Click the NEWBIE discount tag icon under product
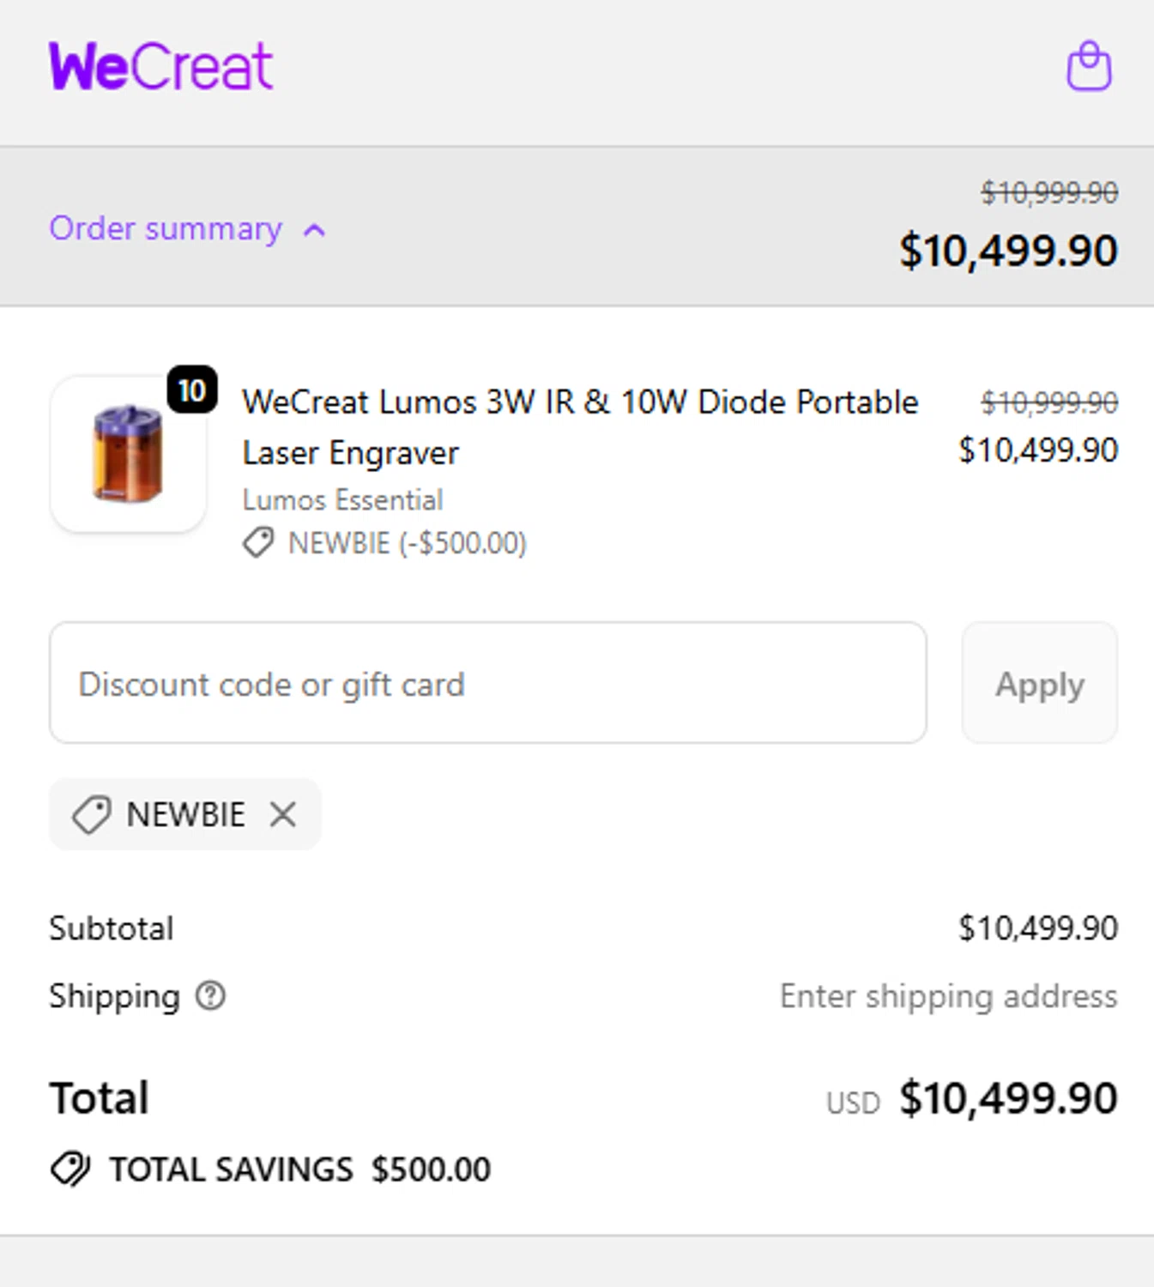 (x=258, y=543)
